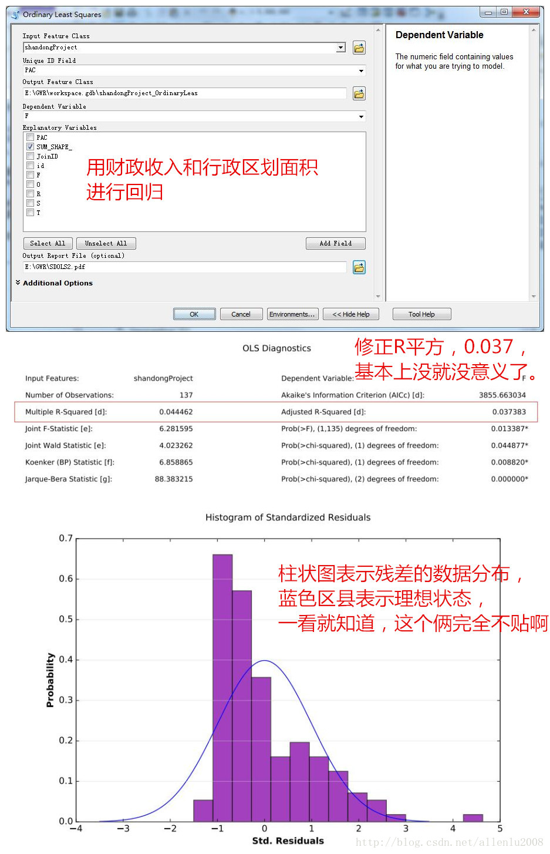
Task: Confirm the dialog with OK
Action: 194,314
